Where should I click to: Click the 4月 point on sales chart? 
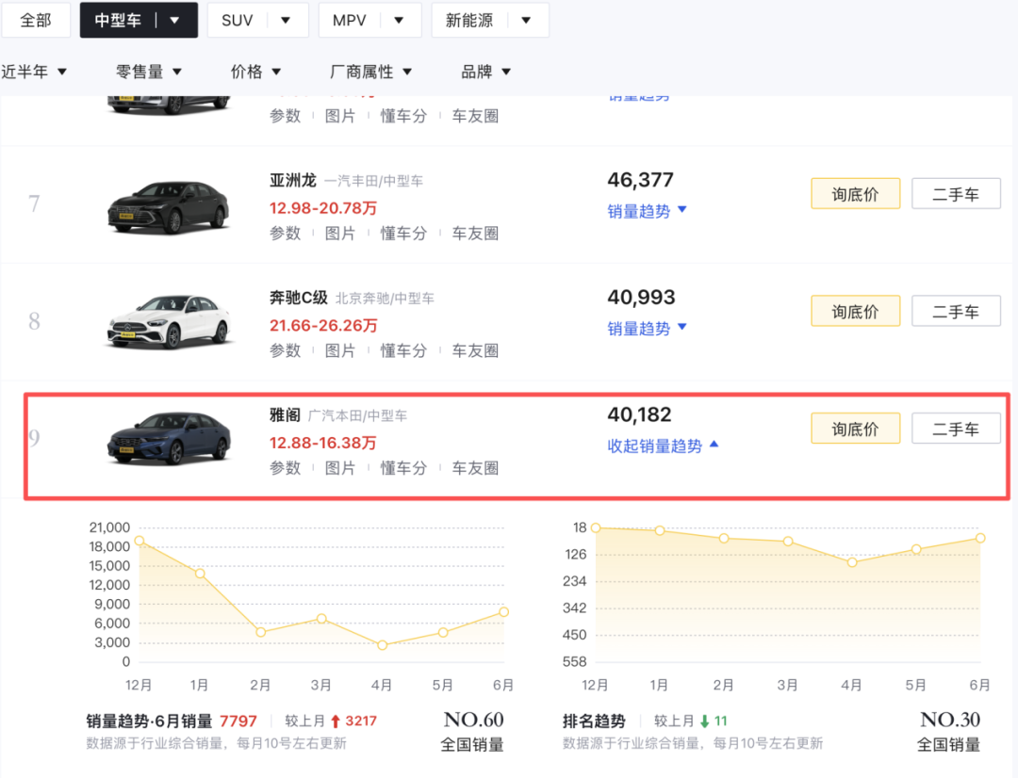[x=383, y=645]
